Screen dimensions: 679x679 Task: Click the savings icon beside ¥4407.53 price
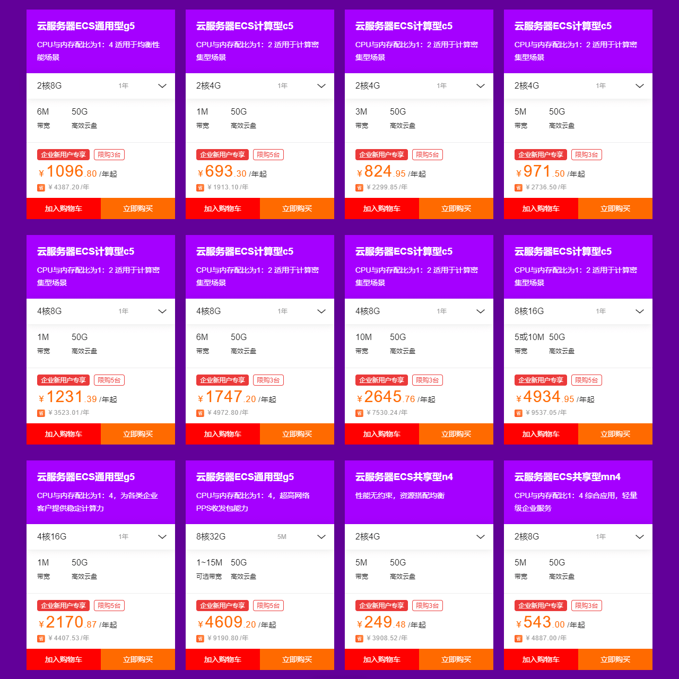pyautogui.click(x=41, y=639)
